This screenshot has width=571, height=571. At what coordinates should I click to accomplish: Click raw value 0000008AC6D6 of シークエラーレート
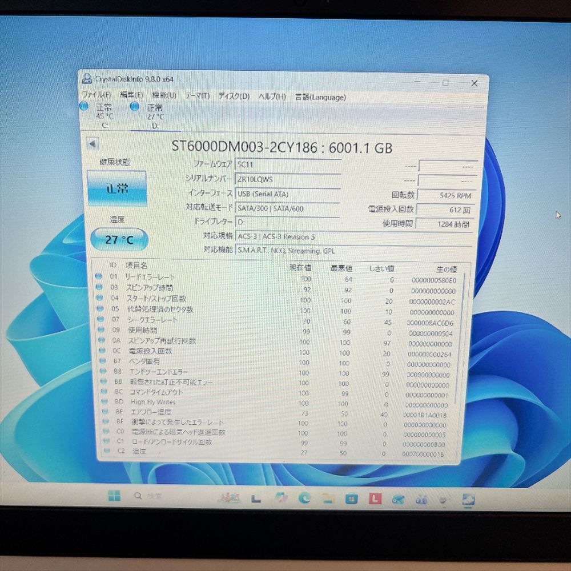430,323
